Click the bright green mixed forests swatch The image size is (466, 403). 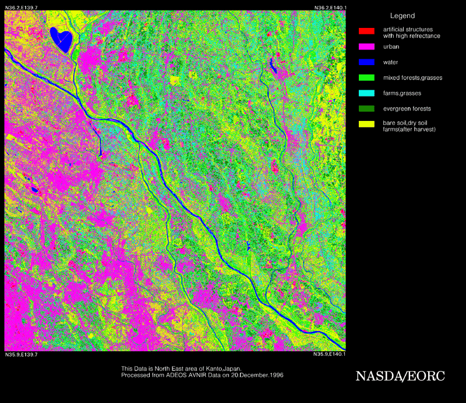coord(366,77)
